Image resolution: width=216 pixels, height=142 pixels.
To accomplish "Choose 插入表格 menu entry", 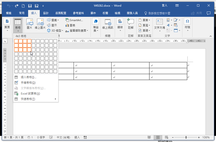I will [36, 77].
